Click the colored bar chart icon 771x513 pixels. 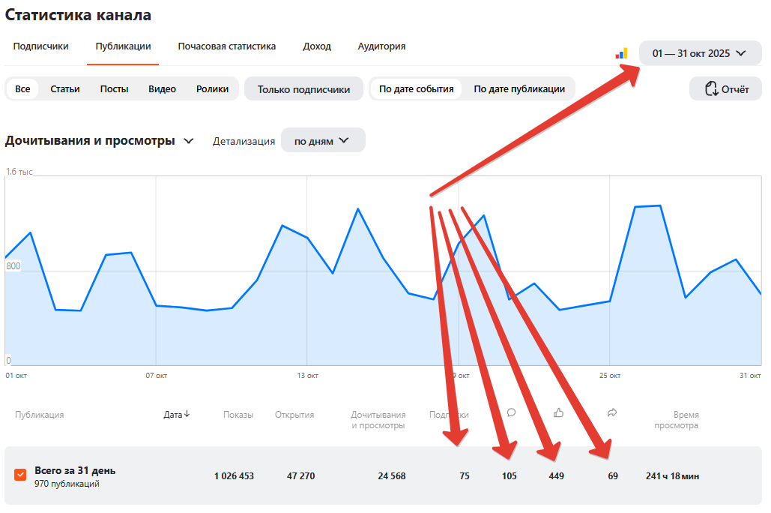pos(622,54)
